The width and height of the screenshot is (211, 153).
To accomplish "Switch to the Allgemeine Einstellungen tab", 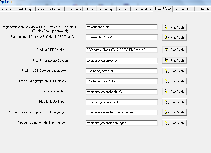I will (18, 9).
